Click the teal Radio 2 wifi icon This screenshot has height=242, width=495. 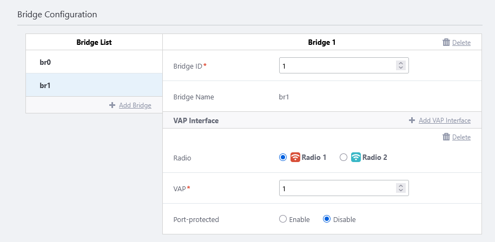(x=355, y=158)
